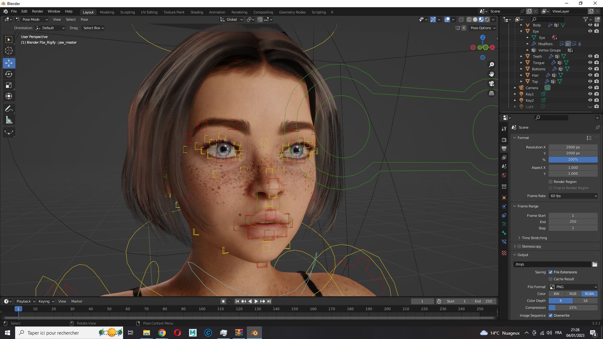Disable rendering of the Tongue object
Viewport: 603px width, 339px height.
click(597, 63)
